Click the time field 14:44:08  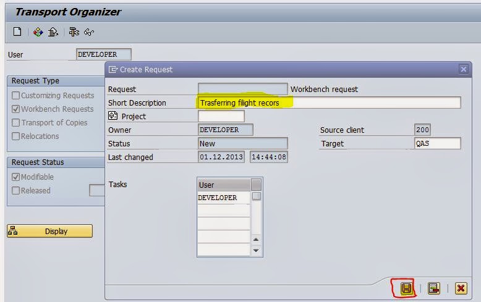click(269, 157)
